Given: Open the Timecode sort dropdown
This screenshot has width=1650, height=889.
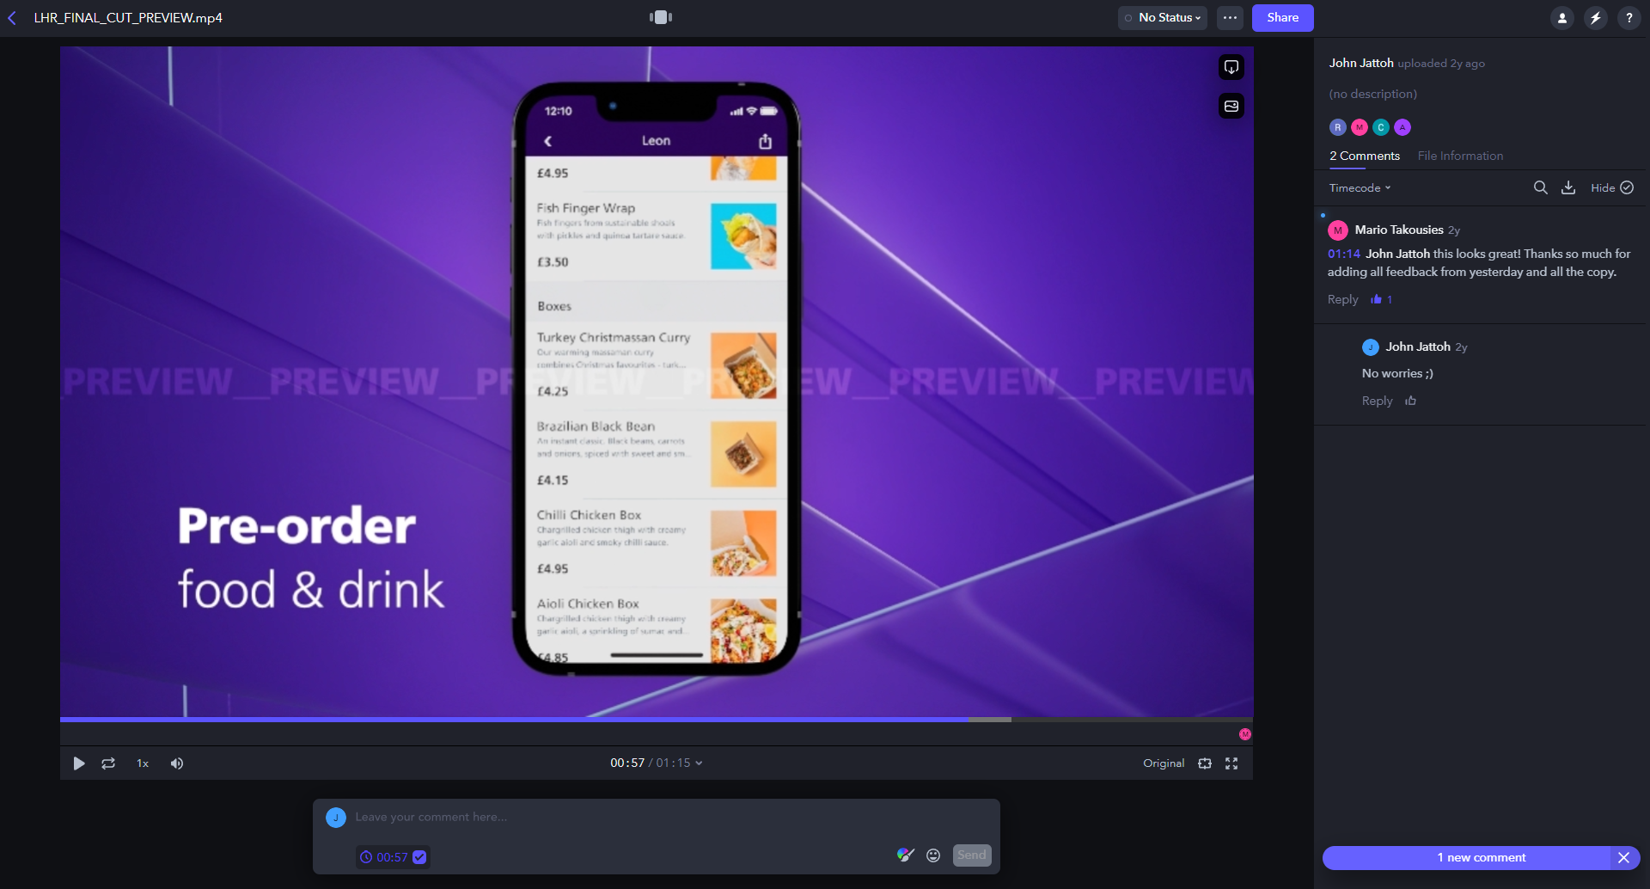Looking at the screenshot, I should pyautogui.click(x=1360, y=188).
